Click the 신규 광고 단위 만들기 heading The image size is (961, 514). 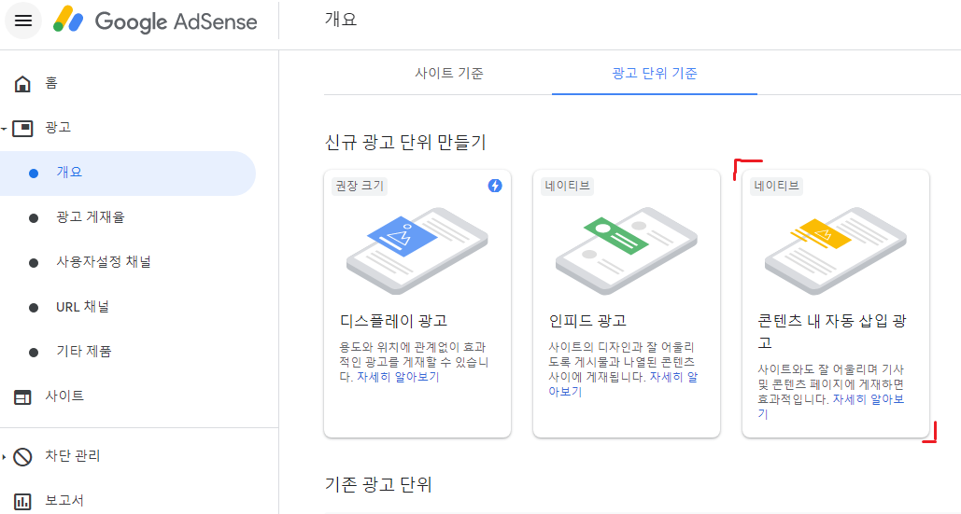pyautogui.click(x=405, y=143)
